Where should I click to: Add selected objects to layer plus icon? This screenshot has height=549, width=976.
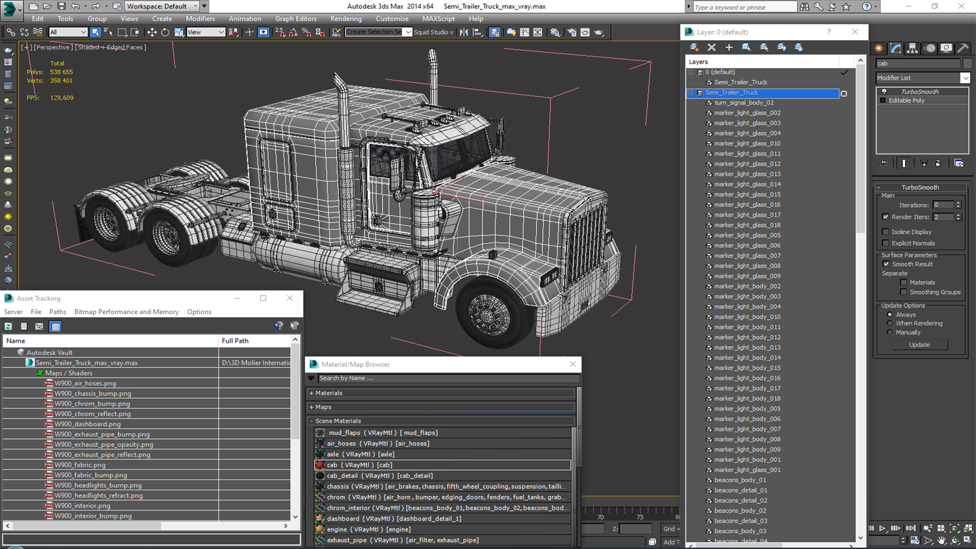728,47
